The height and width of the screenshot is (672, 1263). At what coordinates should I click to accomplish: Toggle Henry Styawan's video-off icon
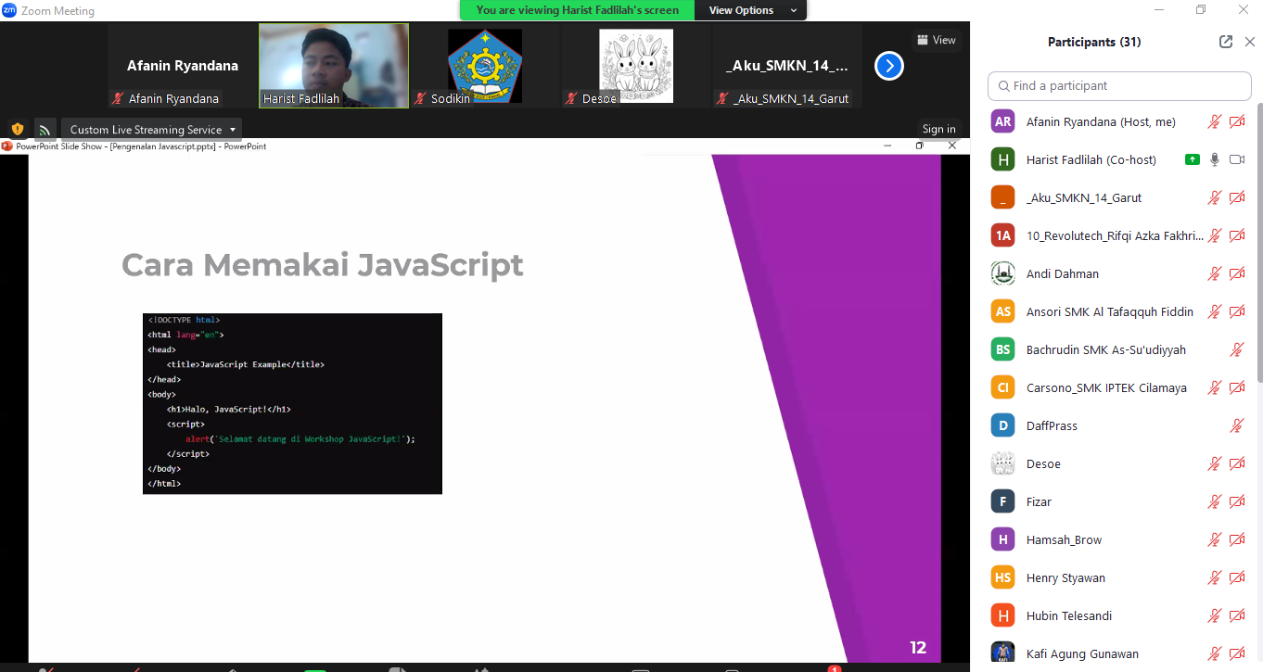tap(1237, 577)
